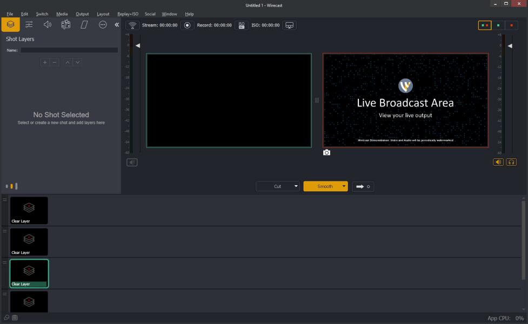Click the "Stream: 00:00:00" timer text

(x=159, y=25)
